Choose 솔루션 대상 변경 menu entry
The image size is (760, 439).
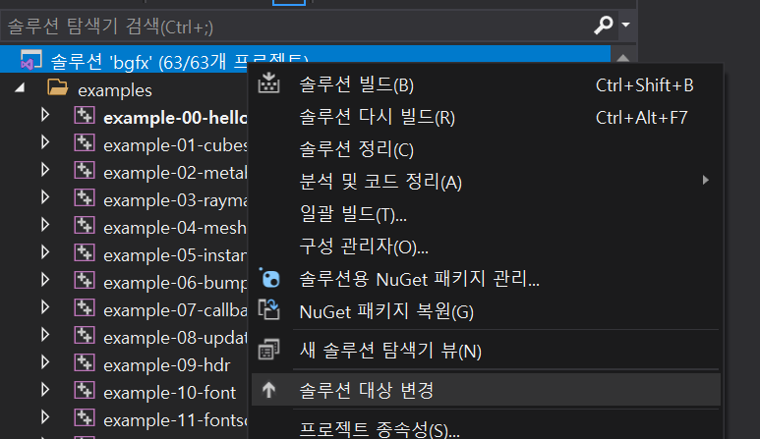click(486, 390)
